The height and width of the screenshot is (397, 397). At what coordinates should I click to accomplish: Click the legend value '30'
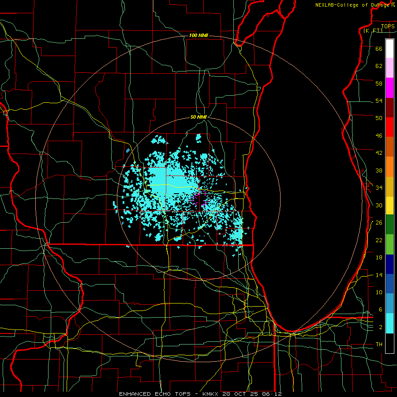(379, 205)
